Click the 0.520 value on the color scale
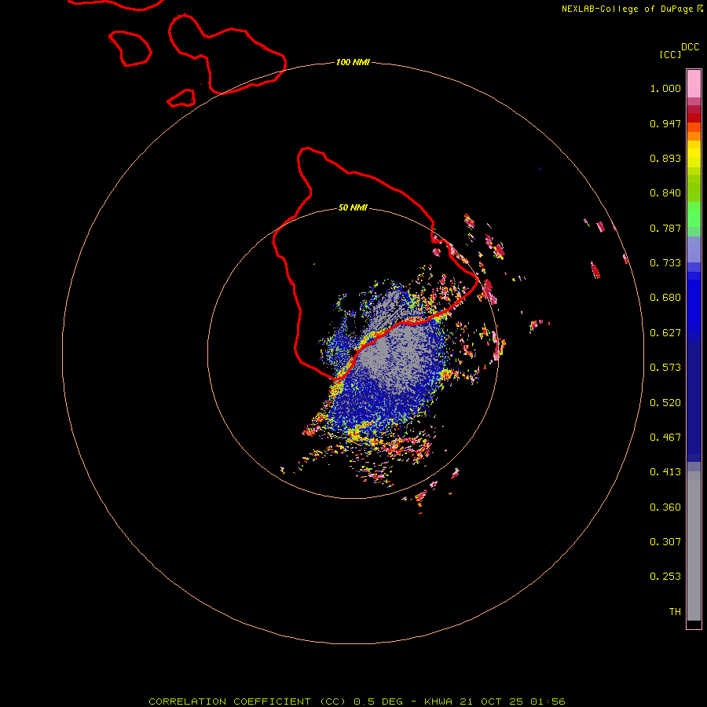707x707 pixels. coord(665,403)
